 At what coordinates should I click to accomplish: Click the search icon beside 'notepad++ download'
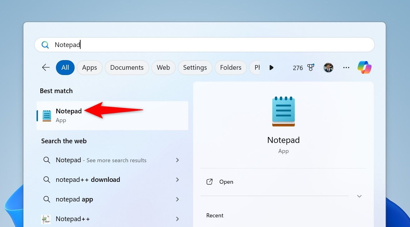click(47, 180)
